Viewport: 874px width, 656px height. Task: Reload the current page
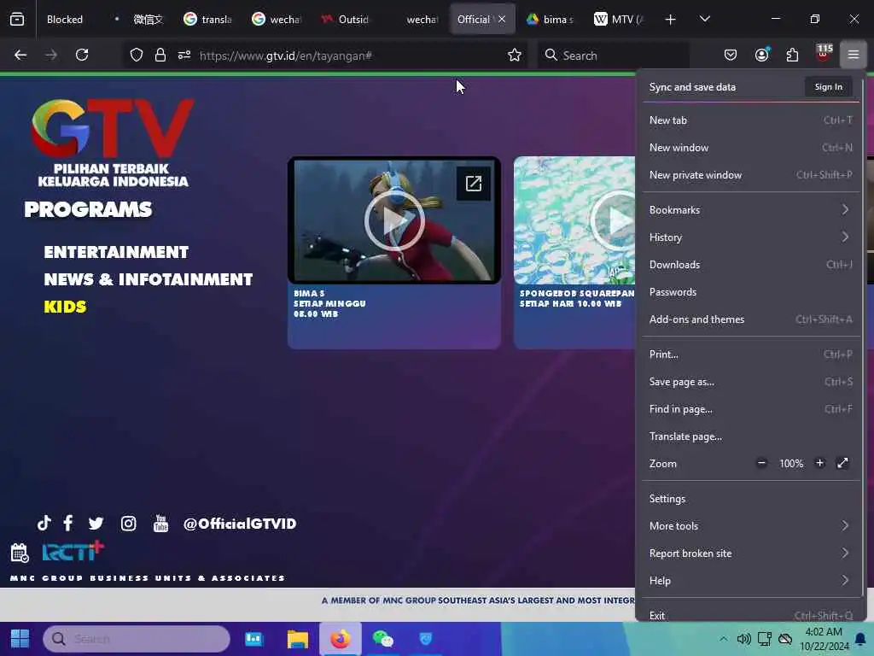pos(82,55)
